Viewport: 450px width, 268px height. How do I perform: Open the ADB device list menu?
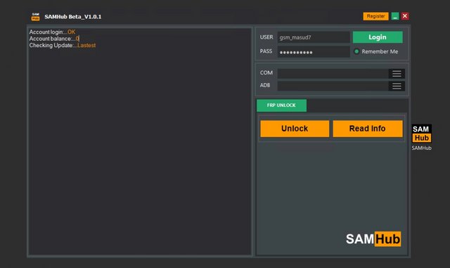(x=397, y=86)
